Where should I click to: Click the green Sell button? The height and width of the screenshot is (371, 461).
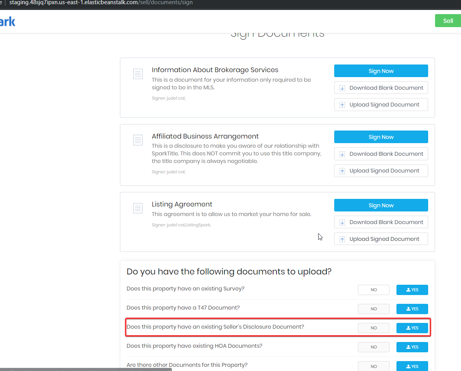click(x=448, y=21)
